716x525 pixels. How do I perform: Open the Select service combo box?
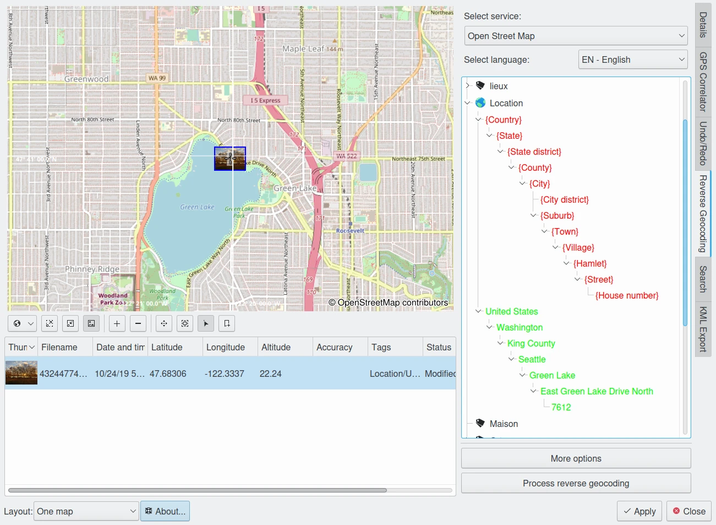pyautogui.click(x=576, y=36)
